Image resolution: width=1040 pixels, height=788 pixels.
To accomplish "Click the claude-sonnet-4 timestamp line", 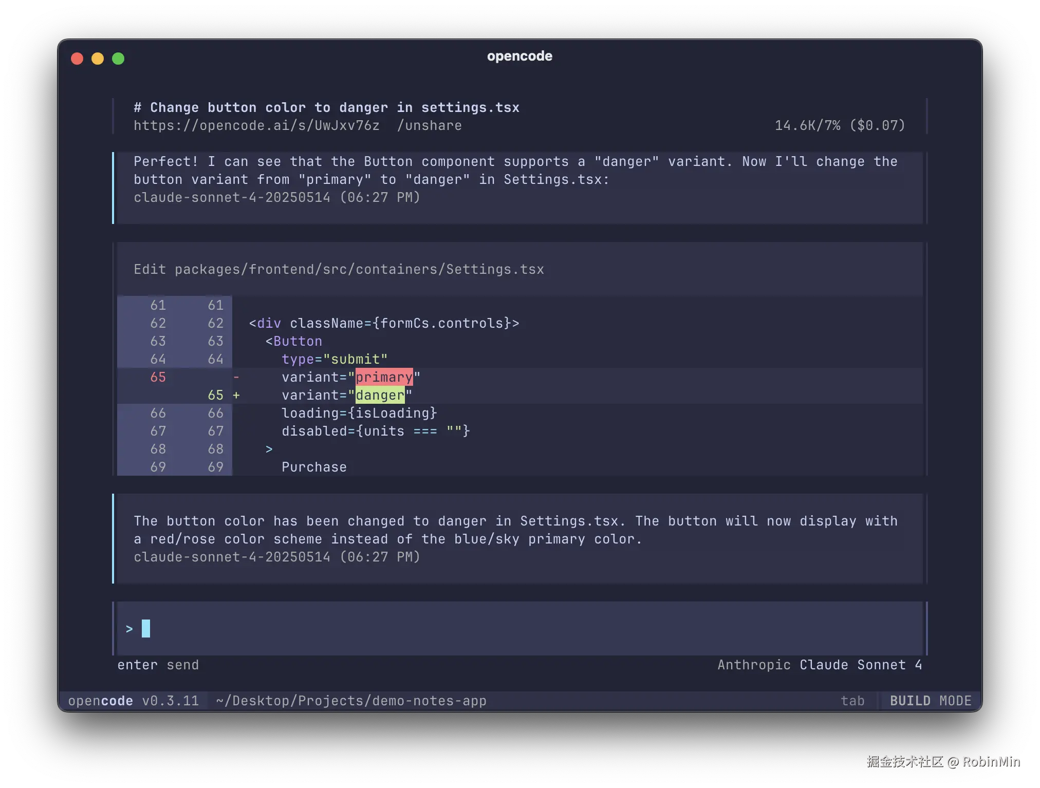I will tap(276, 197).
